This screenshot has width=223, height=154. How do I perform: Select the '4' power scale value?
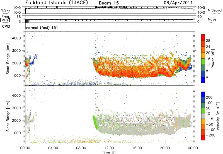207,77
